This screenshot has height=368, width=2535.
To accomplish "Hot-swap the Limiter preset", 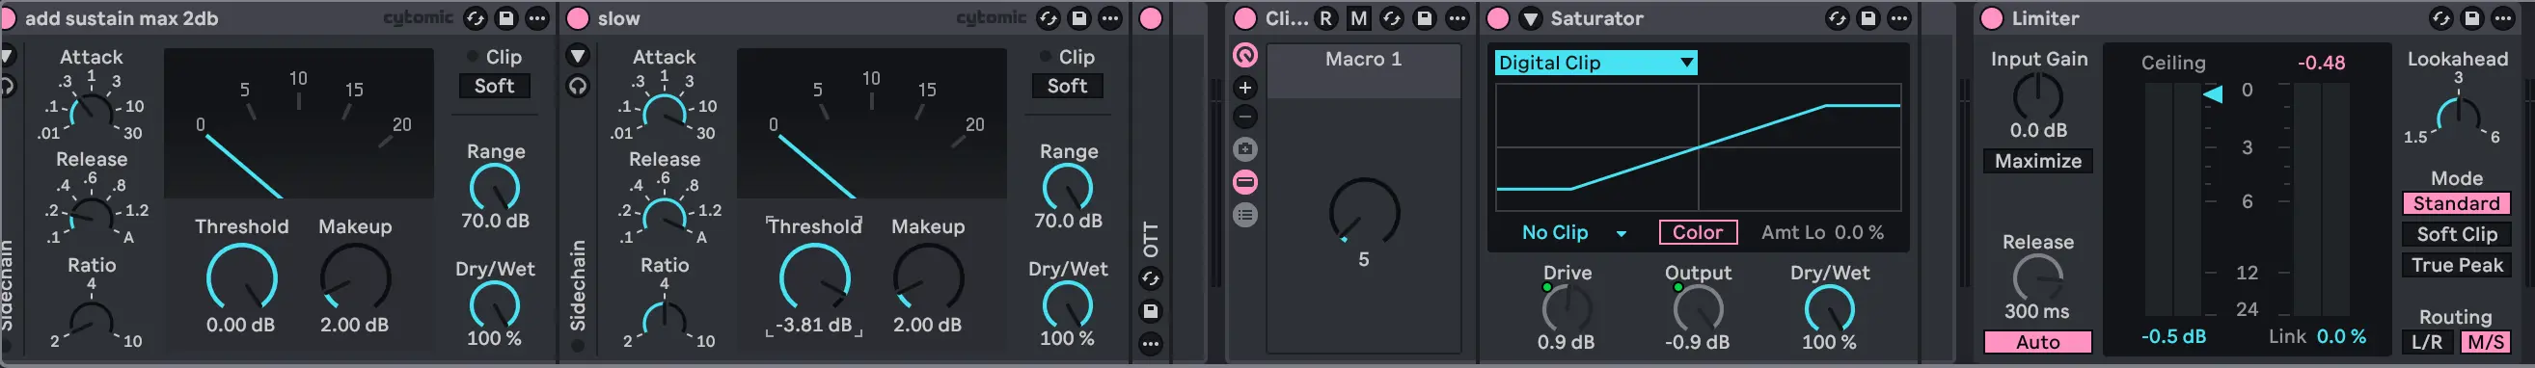I will [x=2441, y=17].
